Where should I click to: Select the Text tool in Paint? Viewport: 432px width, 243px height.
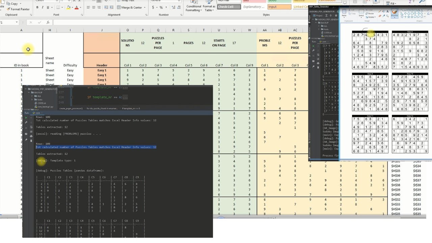coord(387,11)
